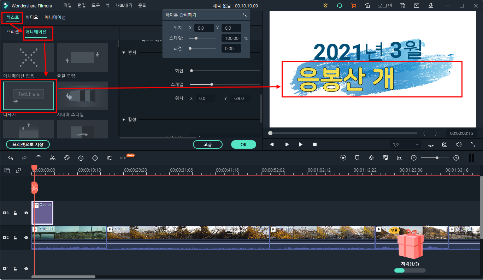Open the display settings monitor icon

point(430,144)
